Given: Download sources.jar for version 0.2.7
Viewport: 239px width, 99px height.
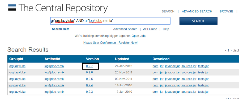Looking at the screenshot, I should [189, 66].
